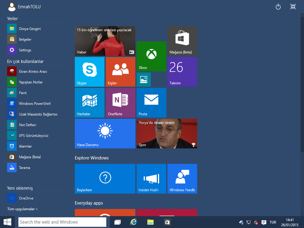The height and width of the screenshot is (228, 304).
Task: Open the Spor sports tile
Action: click(x=167, y=134)
